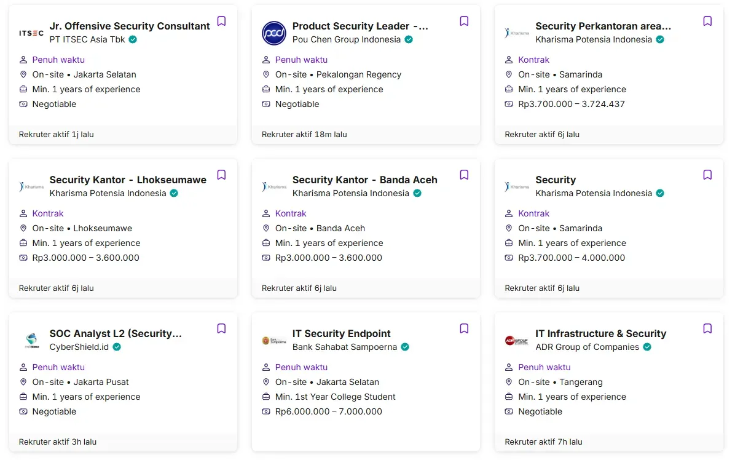
Task: Bookmark the Jr. Offensive Security Consultant job
Action: tap(221, 21)
